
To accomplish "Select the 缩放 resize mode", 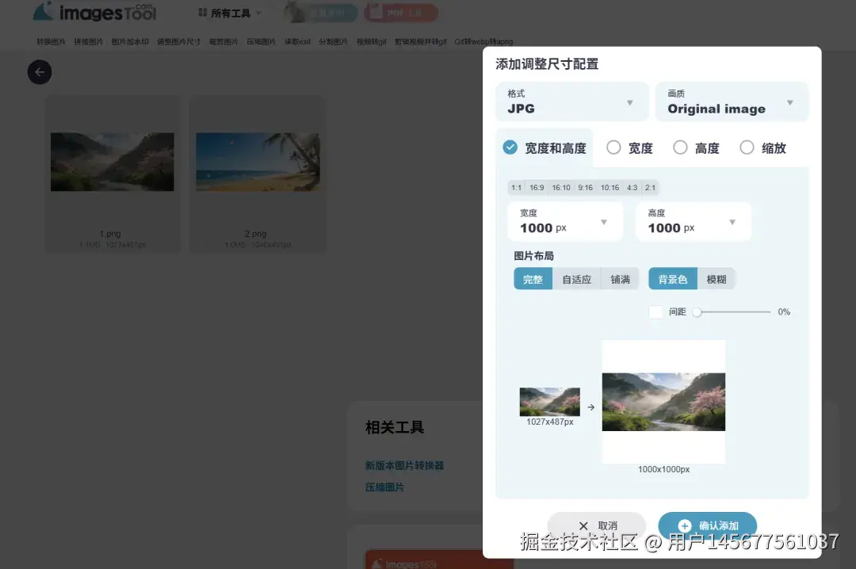I will (x=762, y=147).
